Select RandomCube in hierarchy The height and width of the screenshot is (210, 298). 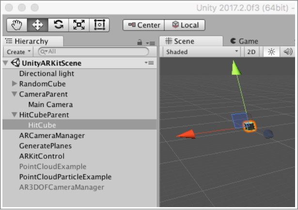(42, 84)
